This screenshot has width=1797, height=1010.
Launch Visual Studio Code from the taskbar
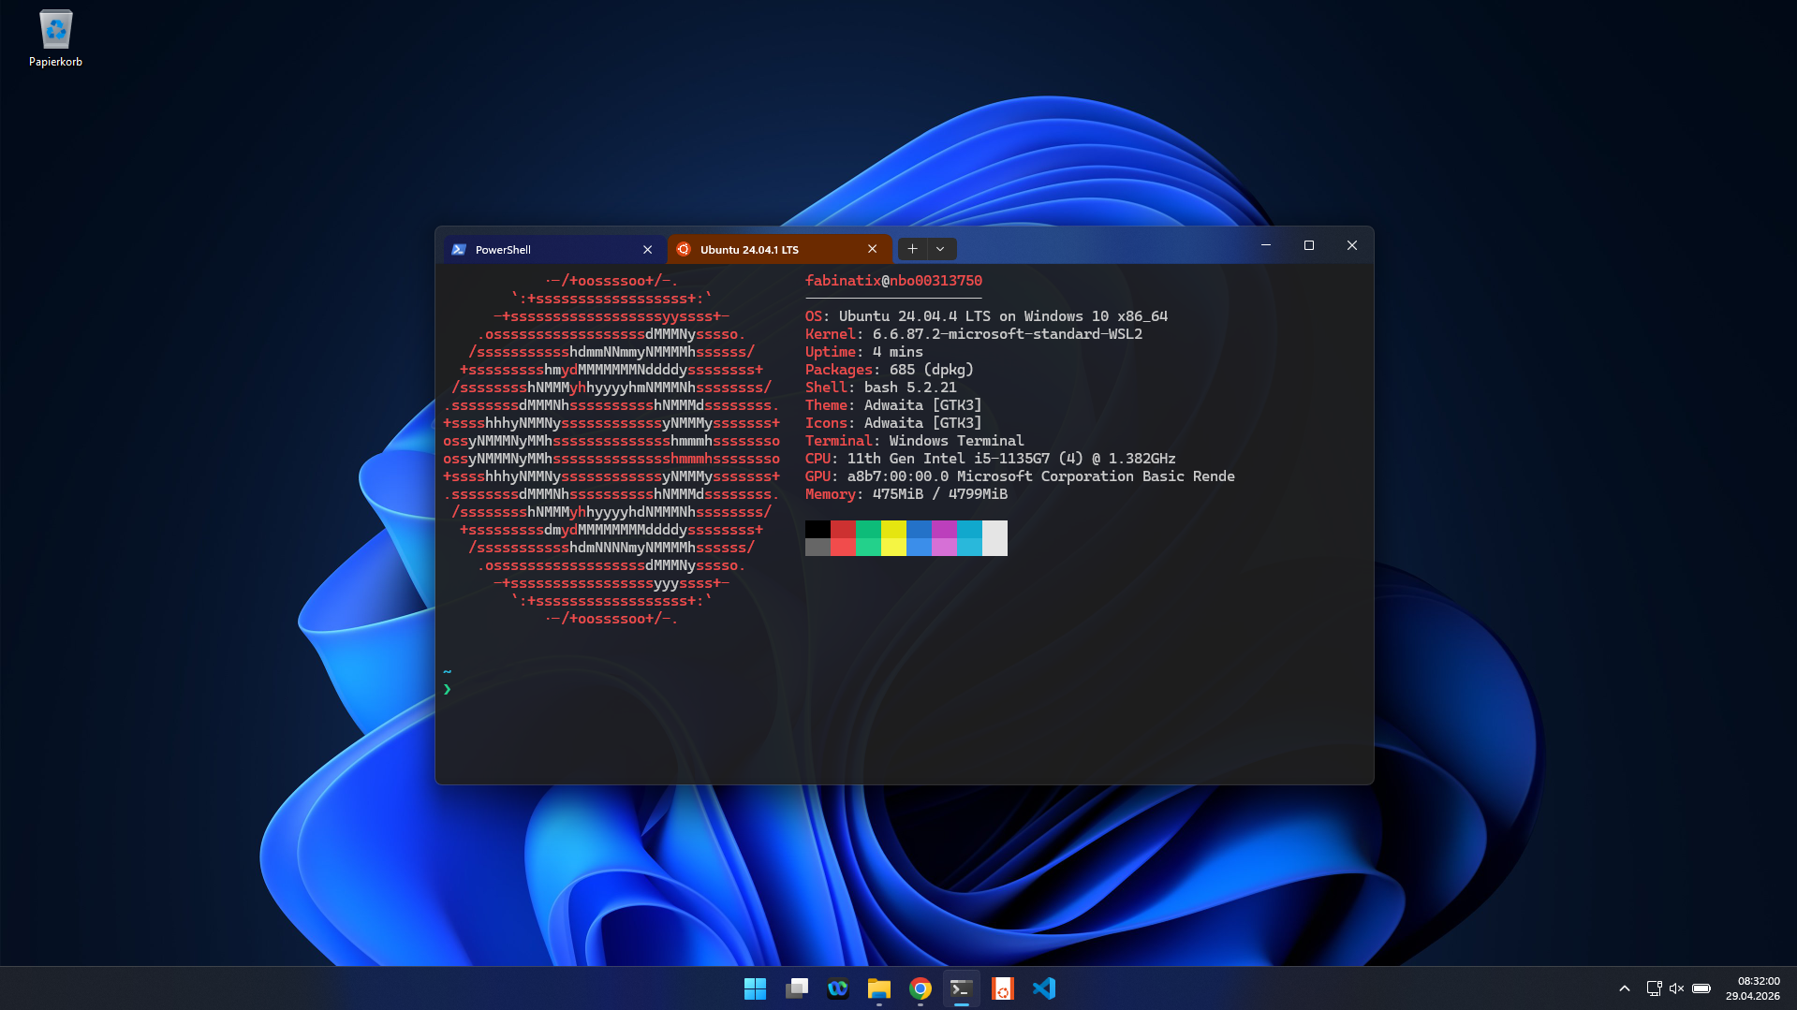coord(1044,988)
